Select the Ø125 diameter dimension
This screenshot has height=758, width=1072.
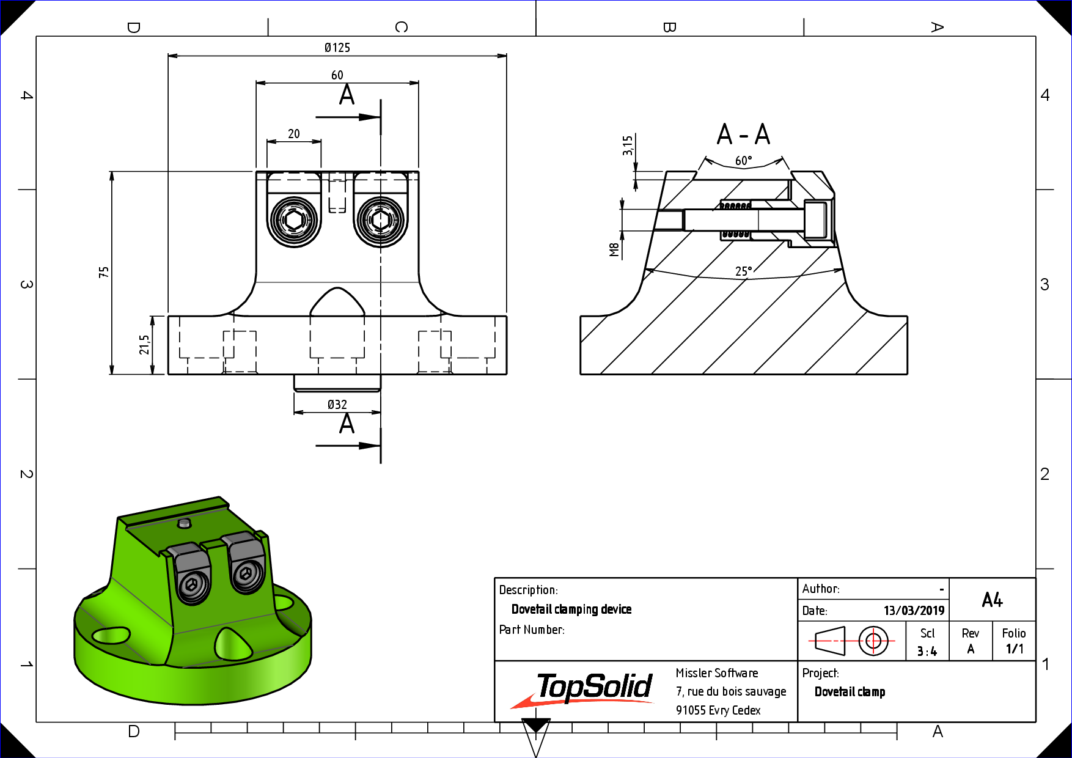337,48
